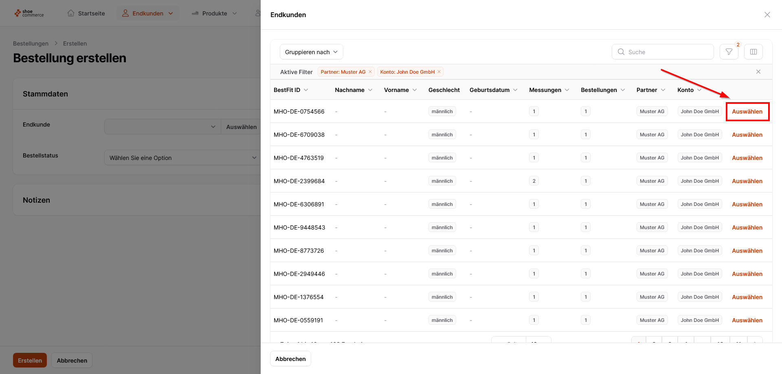
Task: Clear all active filters
Action: pyautogui.click(x=758, y=72)
